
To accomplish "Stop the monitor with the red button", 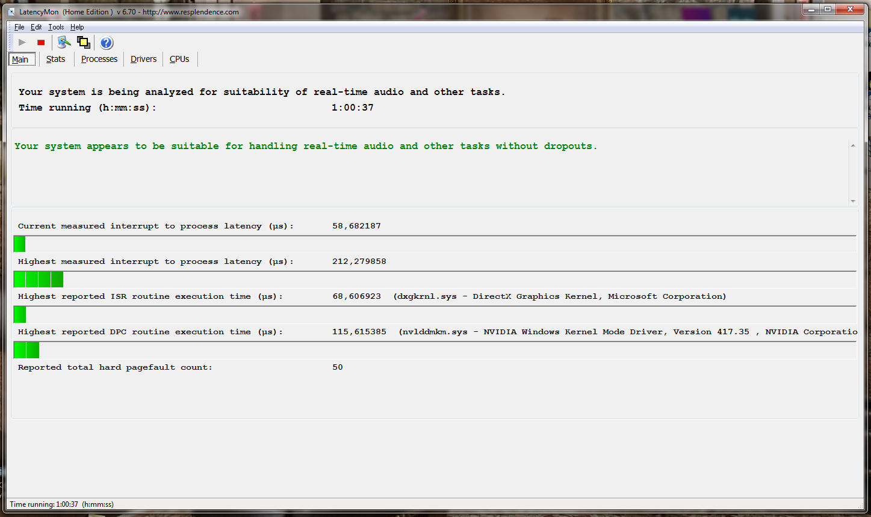I will click(x=41, y=42).
